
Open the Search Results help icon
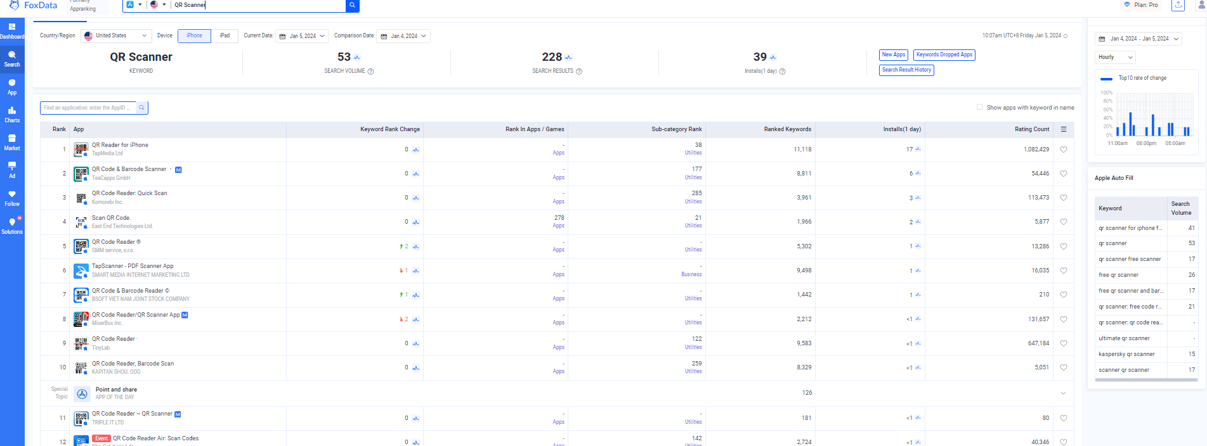tap(579, 72)
